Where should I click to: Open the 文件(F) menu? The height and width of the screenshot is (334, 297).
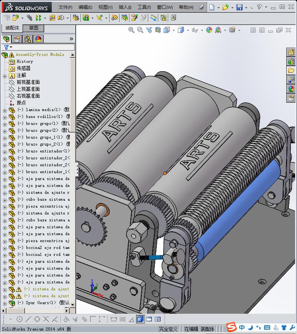[65, 7]
